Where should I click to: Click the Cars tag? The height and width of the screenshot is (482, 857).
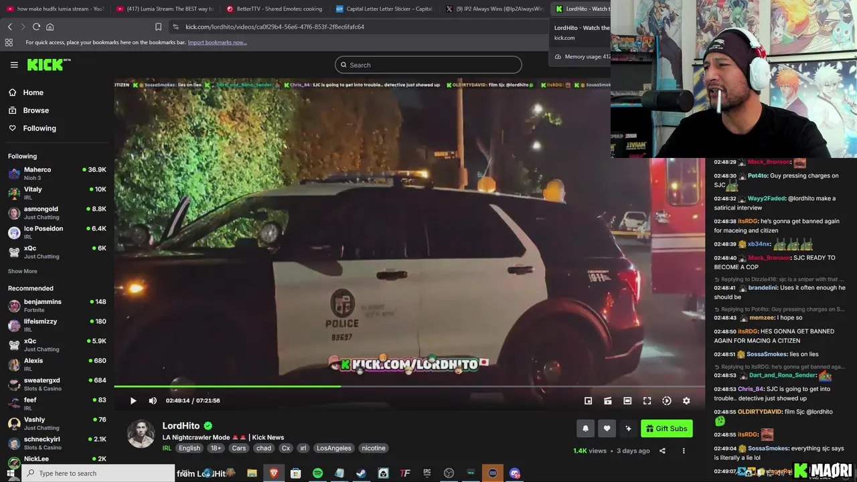[239, 448]
